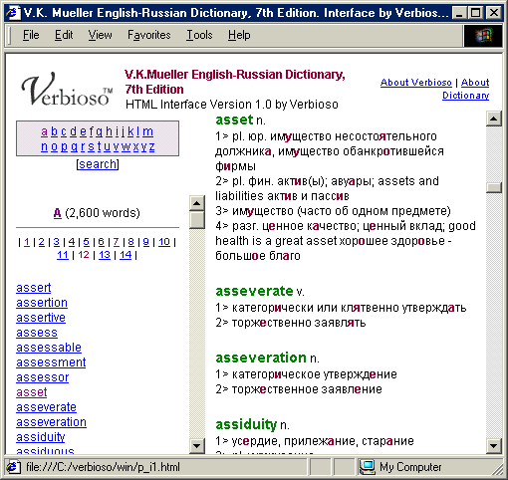Open the View menu
508x480 pixels.
tap(100, 35)
